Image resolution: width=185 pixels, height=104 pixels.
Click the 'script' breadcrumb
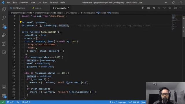click(x=101, y=13)
